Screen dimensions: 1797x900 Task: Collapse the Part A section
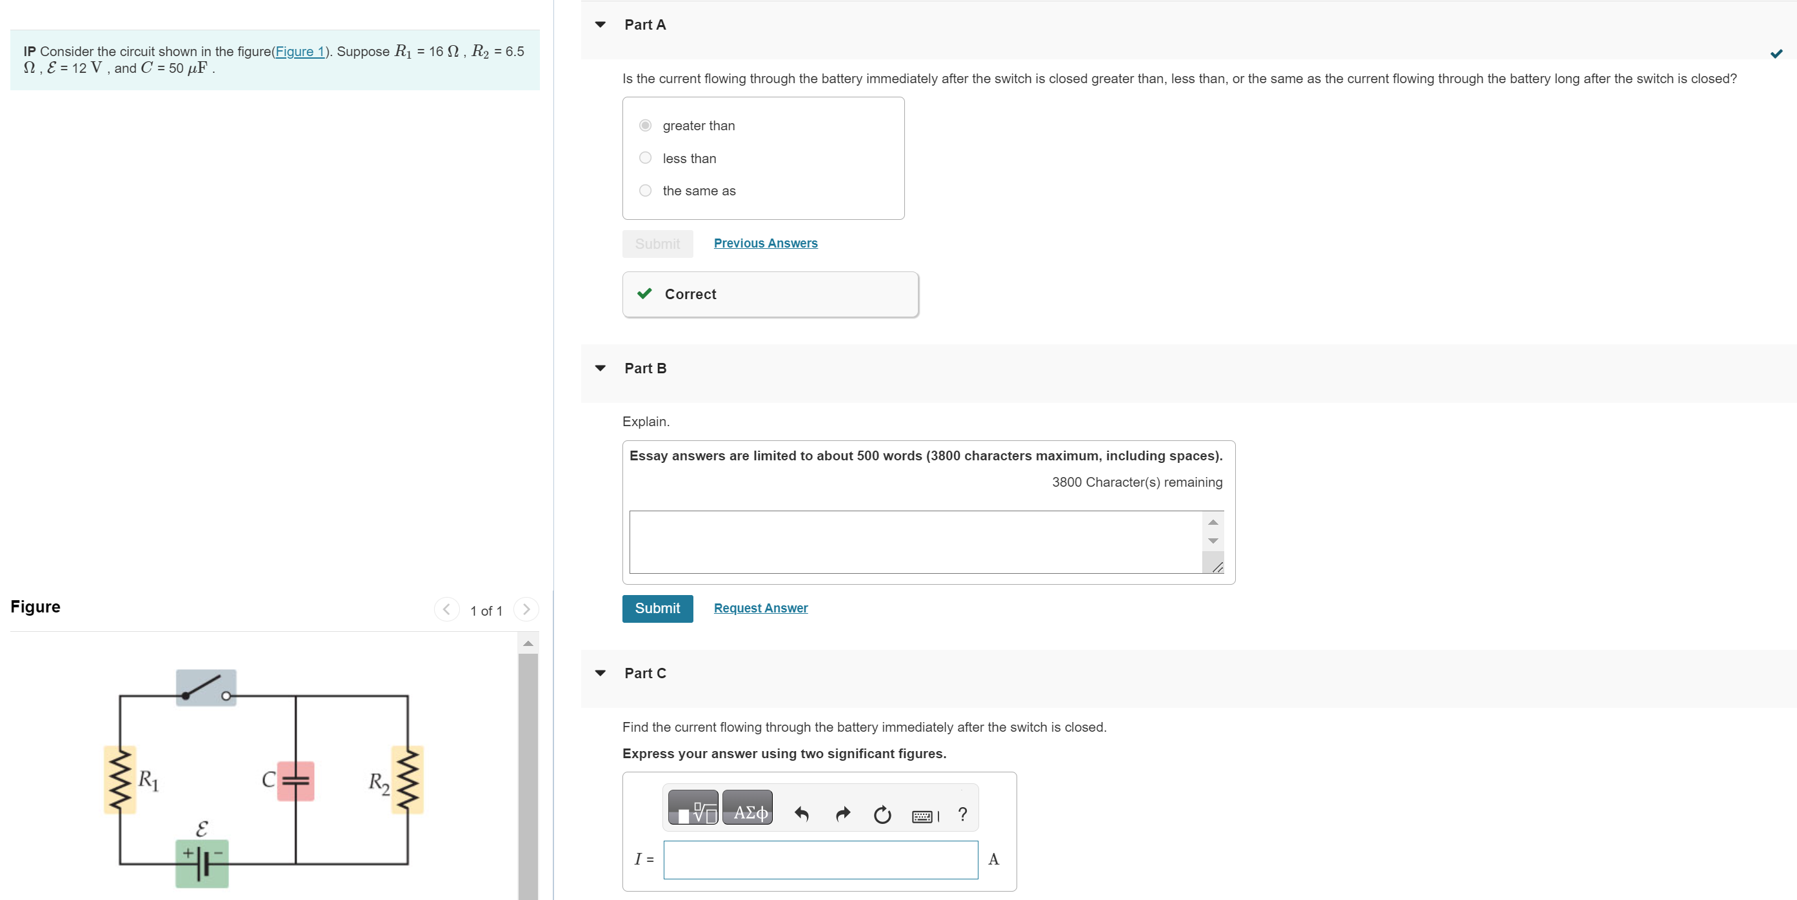coord(600,25)
